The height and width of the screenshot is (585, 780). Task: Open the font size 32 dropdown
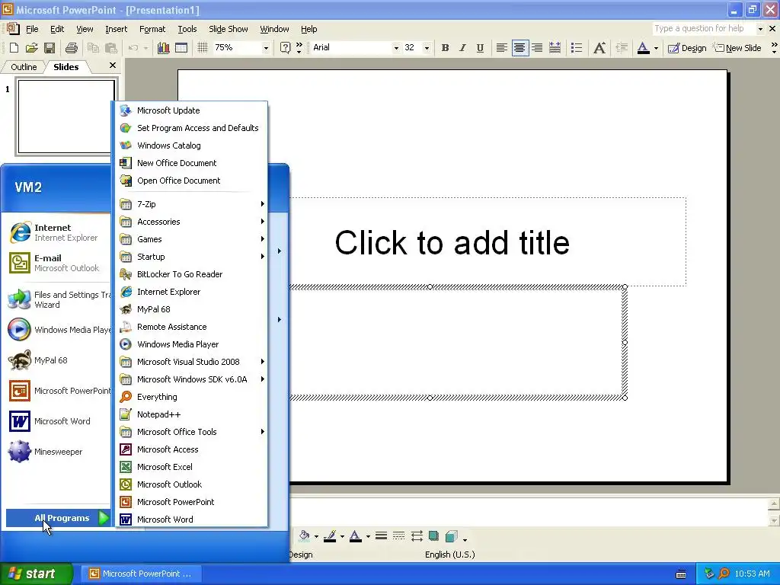[427, 48]
